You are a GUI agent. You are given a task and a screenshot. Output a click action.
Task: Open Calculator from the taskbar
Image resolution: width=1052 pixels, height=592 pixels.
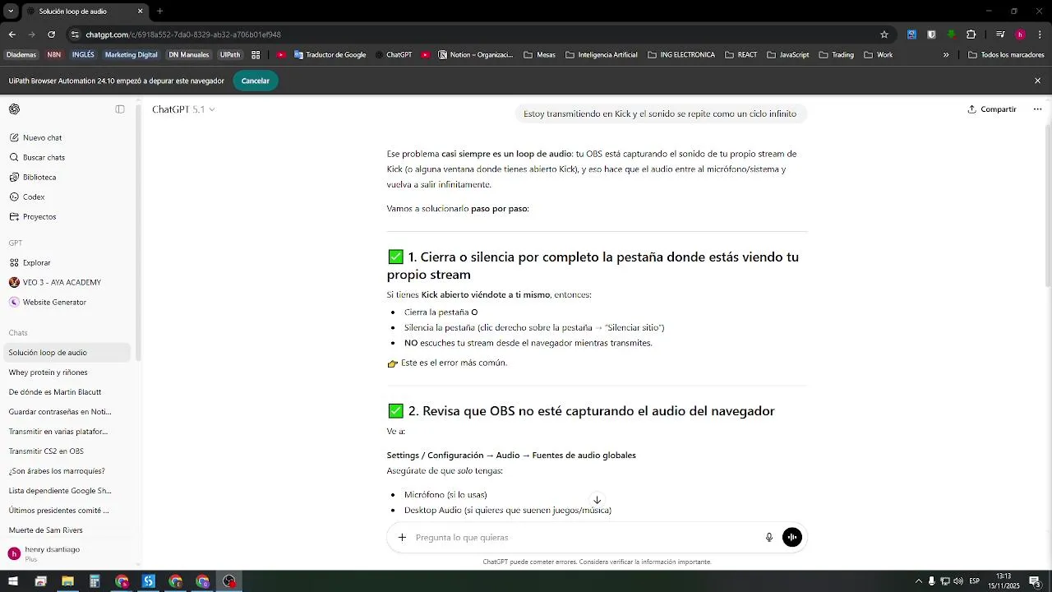point(95,581)
